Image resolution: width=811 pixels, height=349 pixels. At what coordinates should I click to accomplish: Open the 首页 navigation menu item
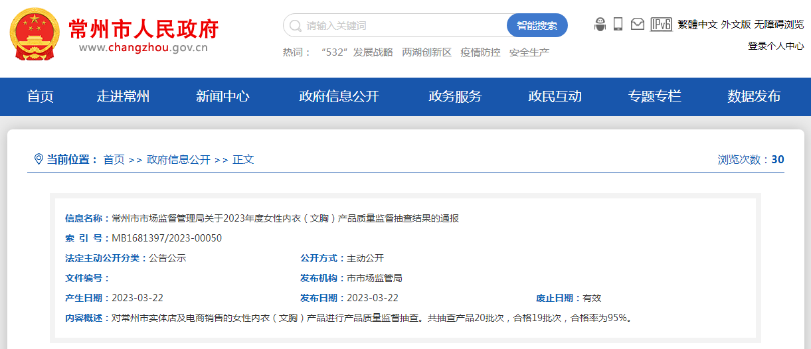click(x=40, y=97)
